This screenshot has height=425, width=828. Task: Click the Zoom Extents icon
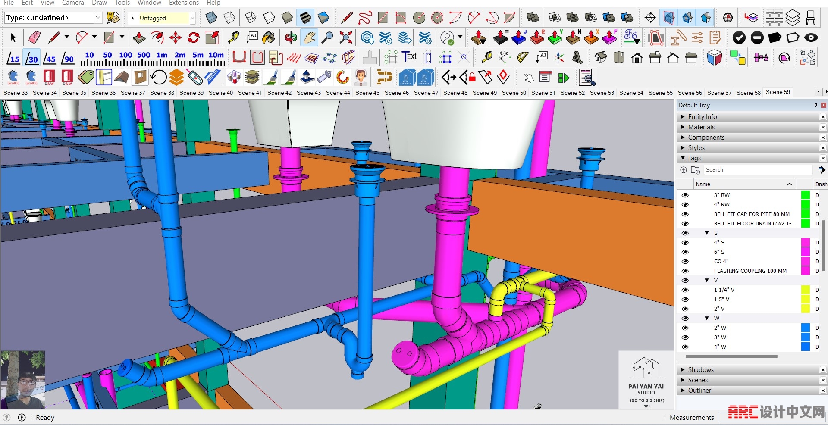click(x=345, y=38)
